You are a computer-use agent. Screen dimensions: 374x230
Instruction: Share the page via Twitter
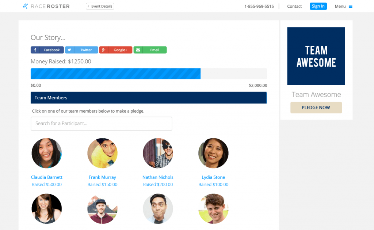pos(81,50)
